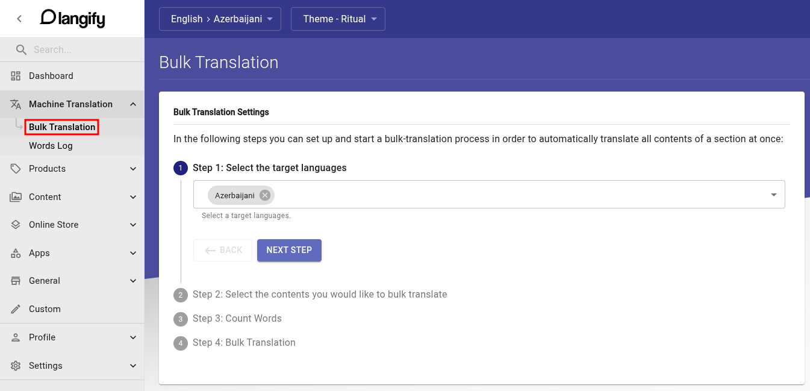Click the Online Store layers icon

click(x=16, y=225)
